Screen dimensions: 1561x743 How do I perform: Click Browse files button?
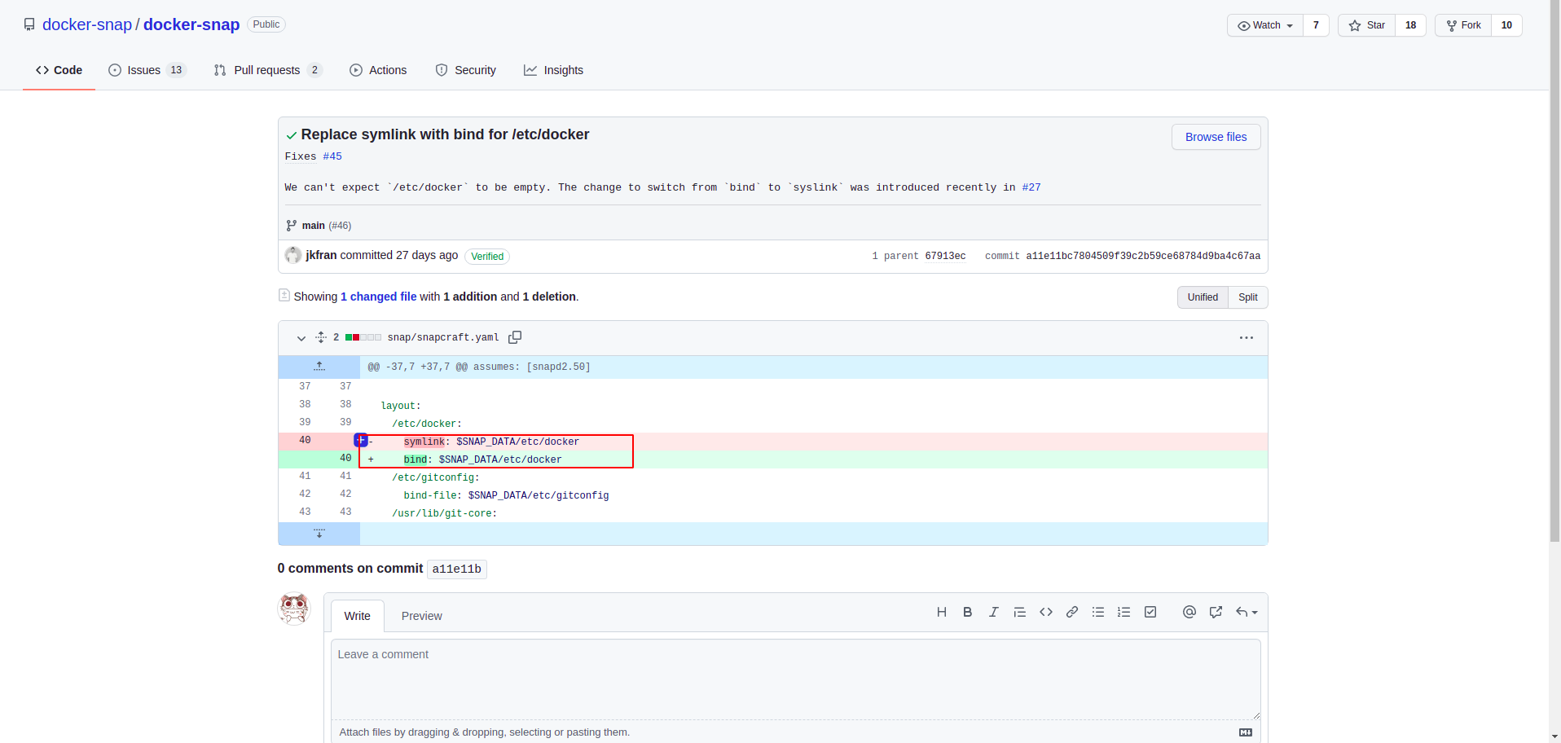[1216, 137]
